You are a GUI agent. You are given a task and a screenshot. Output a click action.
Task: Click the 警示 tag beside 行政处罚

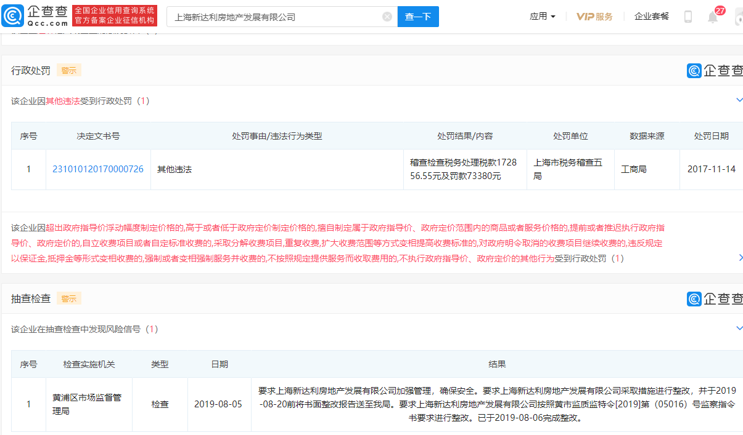coord(69,70)
